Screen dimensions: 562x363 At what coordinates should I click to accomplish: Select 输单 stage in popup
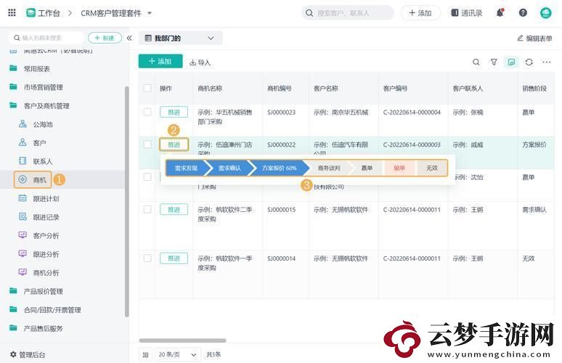coord(399,168)
